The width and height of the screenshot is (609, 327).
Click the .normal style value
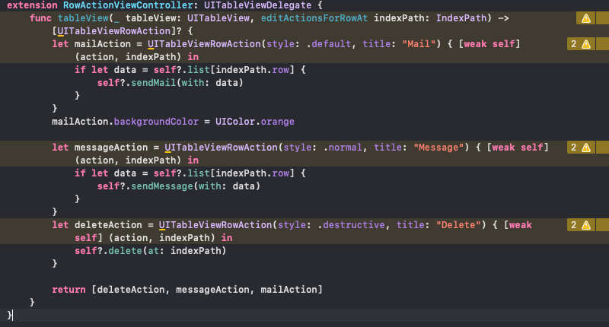(343, 148)
